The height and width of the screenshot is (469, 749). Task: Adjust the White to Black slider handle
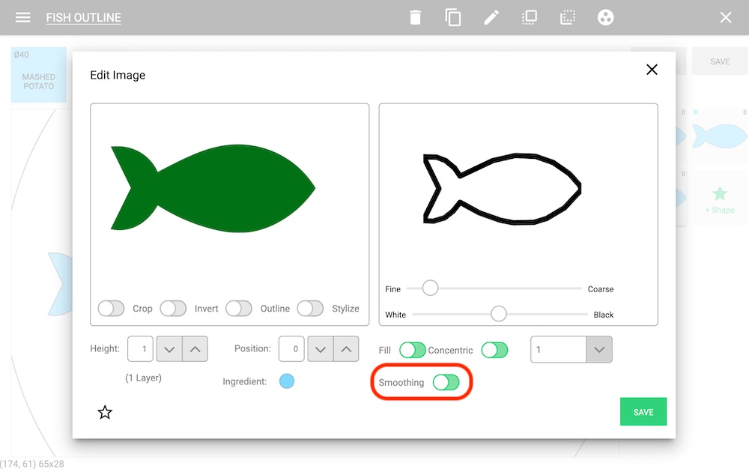499,314
